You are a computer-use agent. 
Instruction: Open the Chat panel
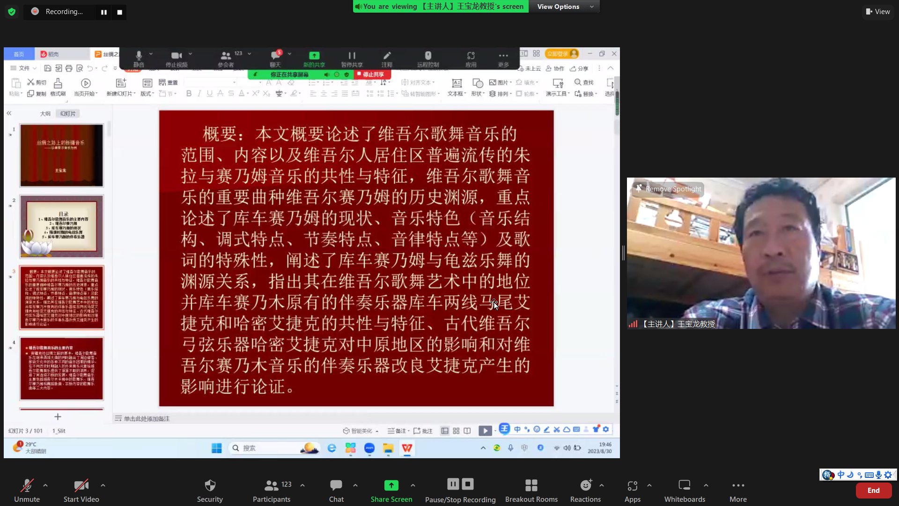(x=336, y=490)
